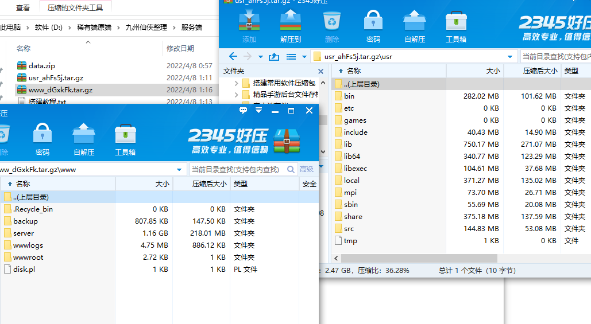Select the ..(上层目录) row in the www archive
Viewport: 591px width, 324px height.
160,197
